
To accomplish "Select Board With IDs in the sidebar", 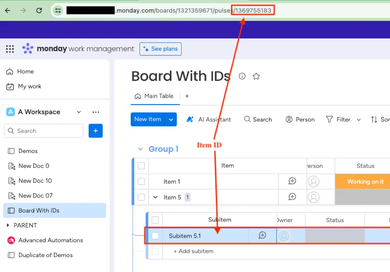I will click(x=55, y=210).
